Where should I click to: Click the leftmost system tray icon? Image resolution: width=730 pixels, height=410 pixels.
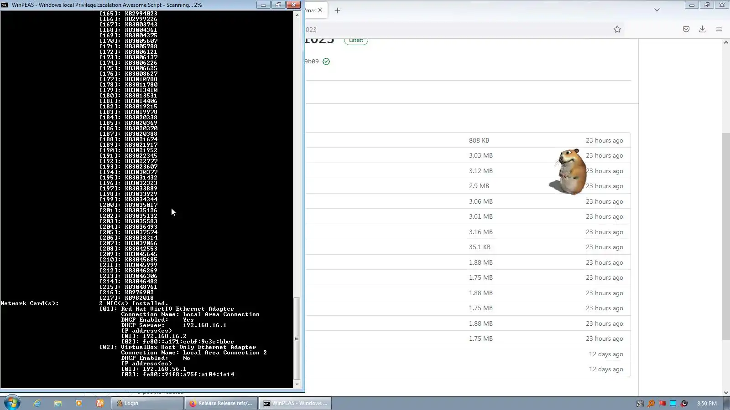point(640,403)
